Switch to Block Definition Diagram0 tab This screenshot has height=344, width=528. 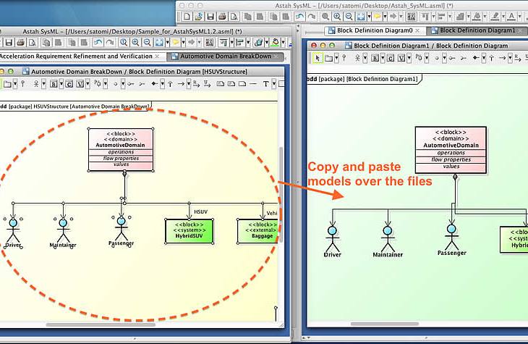(x=375, y=30)
